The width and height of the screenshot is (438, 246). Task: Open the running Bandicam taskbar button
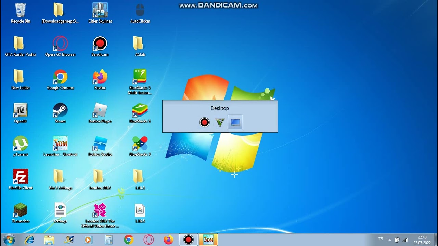coord(188,240)
